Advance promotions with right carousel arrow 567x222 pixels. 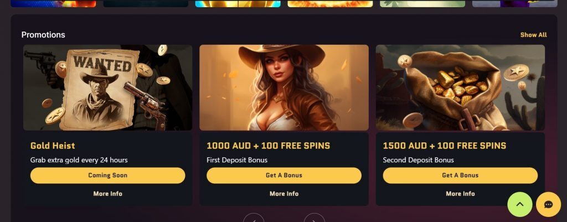pyautogui.click(x=315, y=218)
